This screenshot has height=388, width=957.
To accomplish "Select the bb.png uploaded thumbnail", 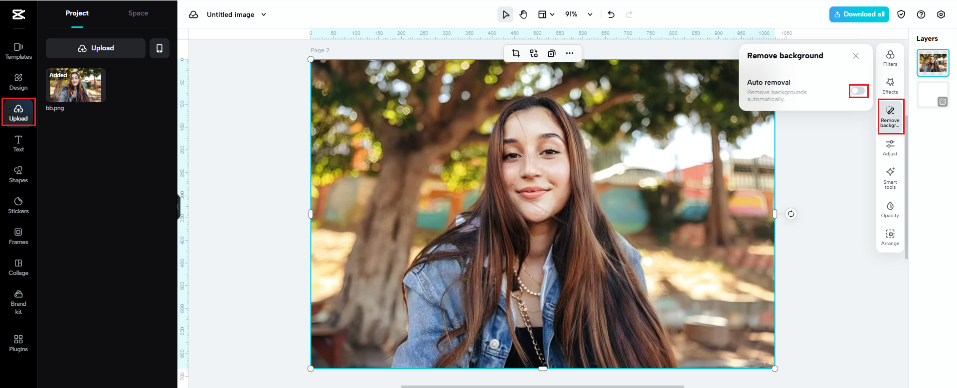I will [x=75, y=85].
